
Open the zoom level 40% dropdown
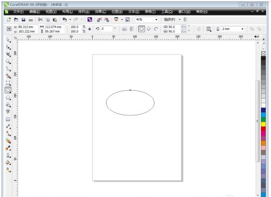click(x=156, y=20)
